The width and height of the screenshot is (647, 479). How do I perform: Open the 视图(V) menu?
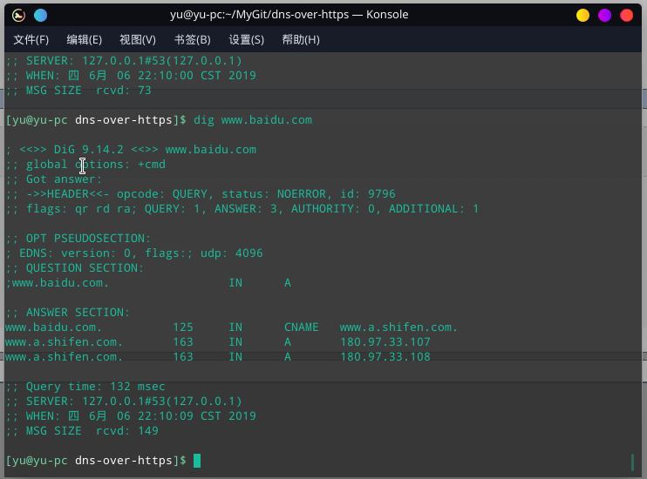138,39
